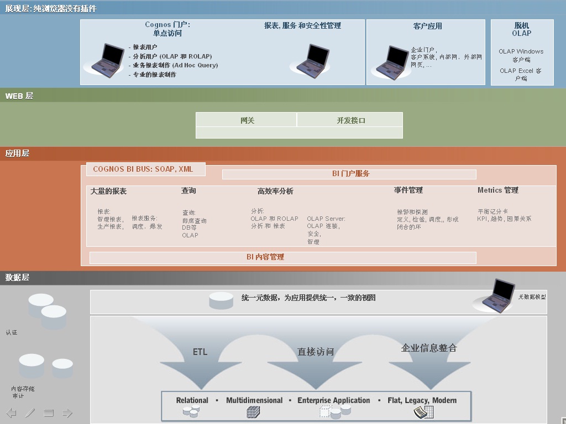Click the WEB 层 header bar

pos(283,96)
